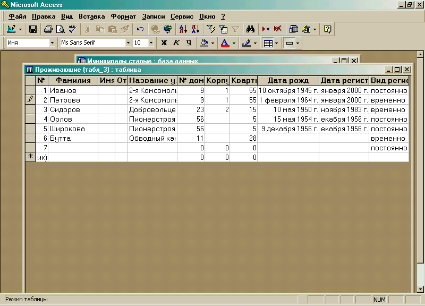Sort descending with the Я-A icon
The height and width of the screenshot is (306, 425).
195,29
